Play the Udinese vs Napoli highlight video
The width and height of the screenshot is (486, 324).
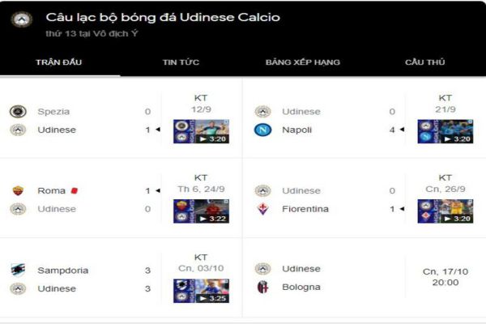tap(446, 131)
